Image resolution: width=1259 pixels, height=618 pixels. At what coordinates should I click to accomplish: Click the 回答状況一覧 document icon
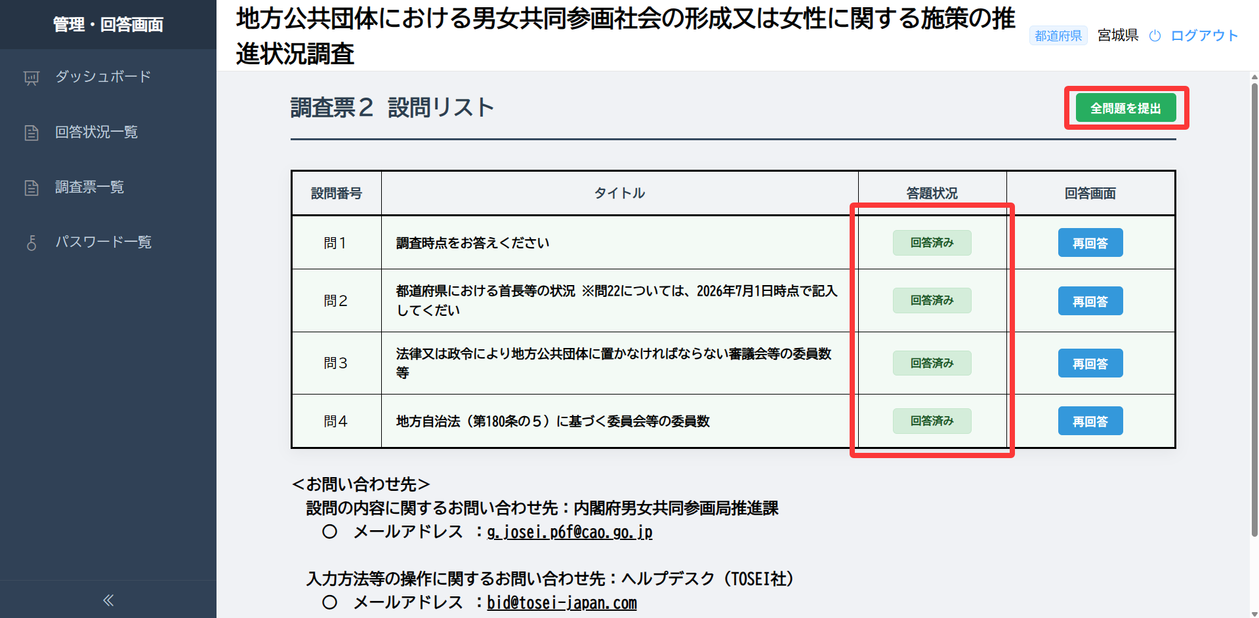click(31, 133)
